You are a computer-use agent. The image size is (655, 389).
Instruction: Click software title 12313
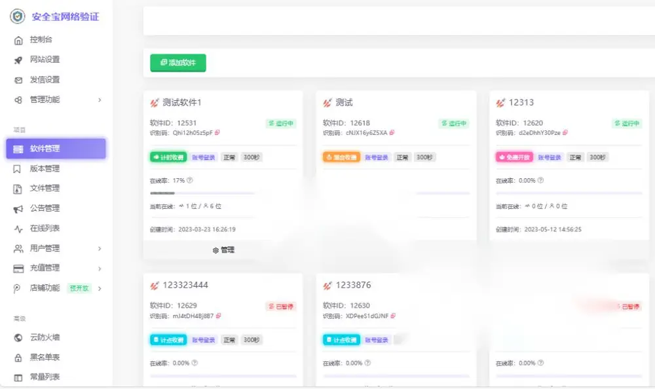click(521, 102)
